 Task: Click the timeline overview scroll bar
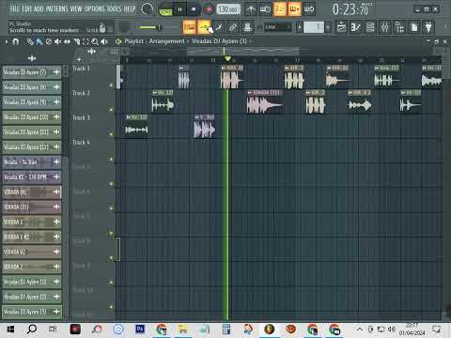tap(242, 51)
